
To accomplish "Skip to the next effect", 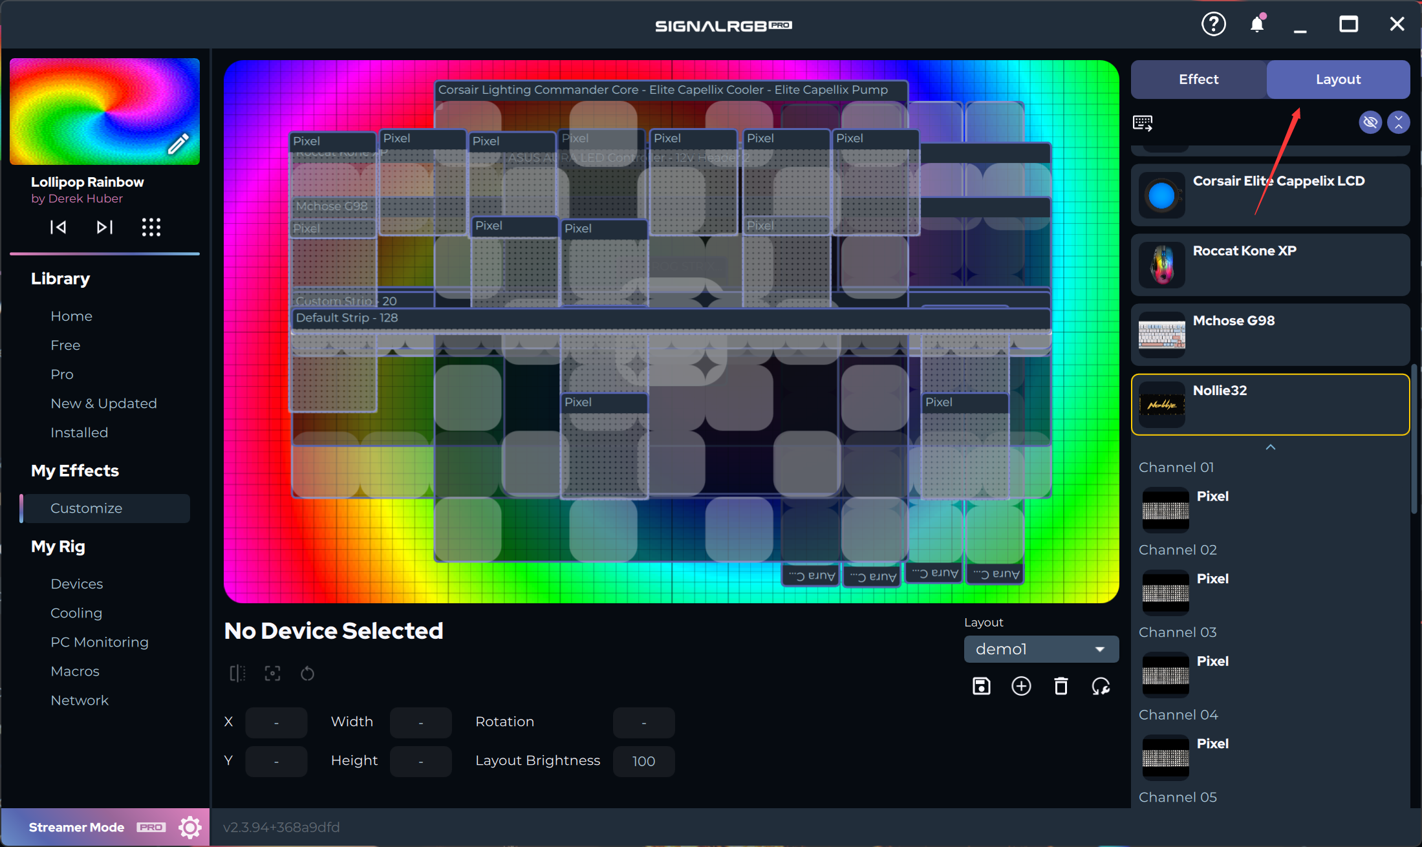I will (105, 227).
